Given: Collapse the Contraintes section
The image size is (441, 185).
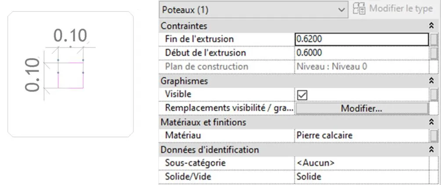Looking at the screenshot, I should click(431, 26).
